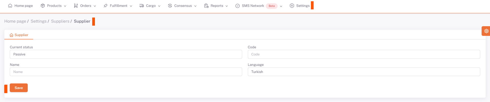490x102 pixels.
Task: Click the Products box icon
Action: pyautogui.click(x=43, y=6)
